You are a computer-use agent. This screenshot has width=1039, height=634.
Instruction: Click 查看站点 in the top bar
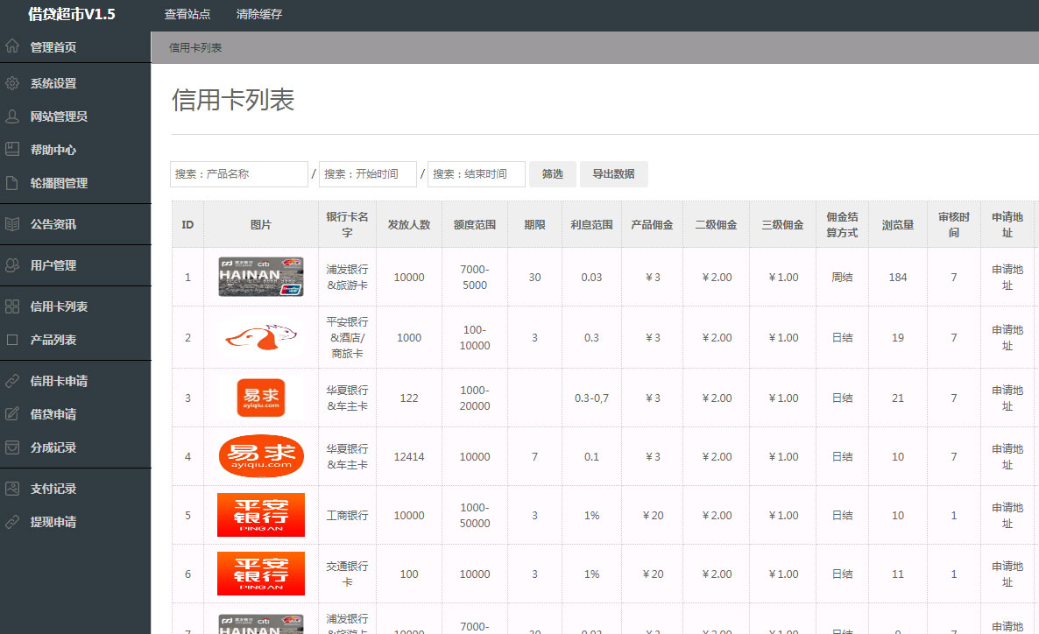tap(187, 15)
